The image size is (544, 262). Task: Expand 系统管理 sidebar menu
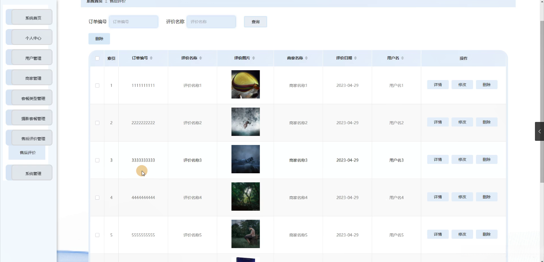tap(29, 173)
